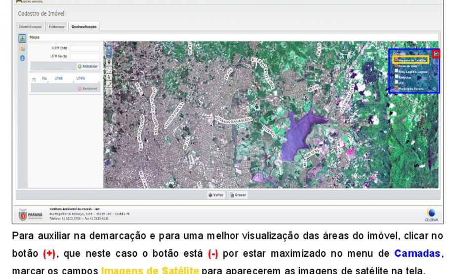This screenshot has width=452, height=274.
Task: Focus the UTM Este input field
Action: 85,48
